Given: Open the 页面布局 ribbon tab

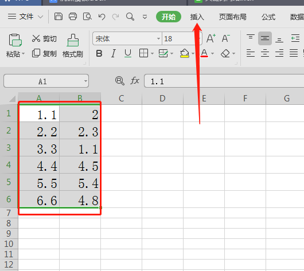Looking at the screenshot, I should click(233, 17).
